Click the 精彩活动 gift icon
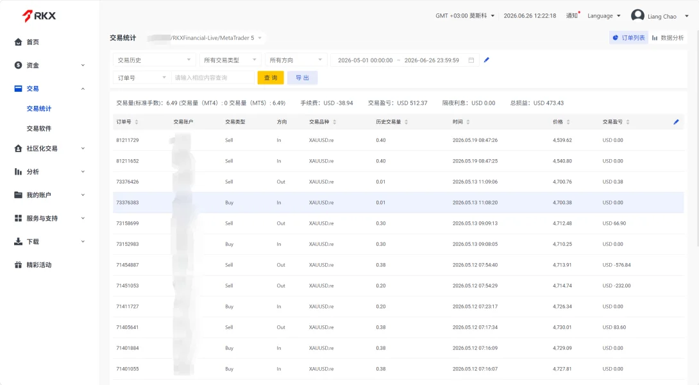 (19, 264)
